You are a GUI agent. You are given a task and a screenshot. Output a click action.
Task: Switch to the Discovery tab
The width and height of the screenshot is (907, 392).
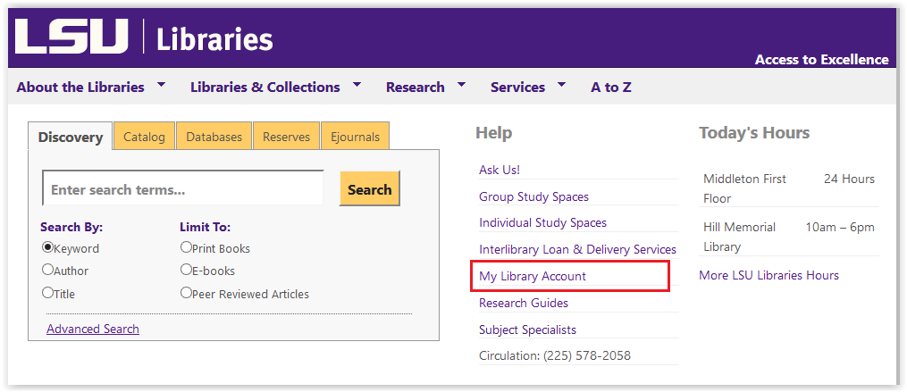pos(70,137)
